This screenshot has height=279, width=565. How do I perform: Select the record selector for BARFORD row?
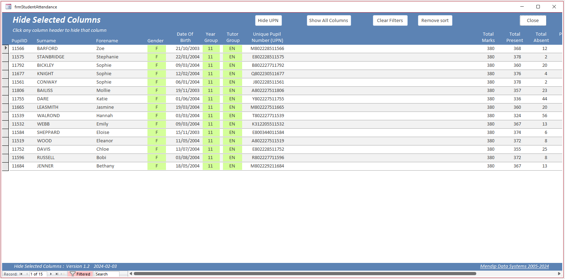click(x=6, y=49)
